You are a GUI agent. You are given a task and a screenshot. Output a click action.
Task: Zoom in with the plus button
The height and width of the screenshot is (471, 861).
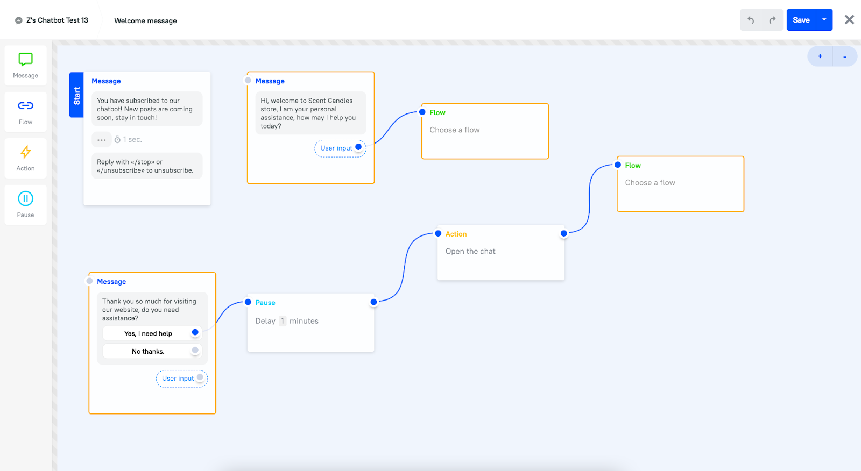[x=820, y=56]
